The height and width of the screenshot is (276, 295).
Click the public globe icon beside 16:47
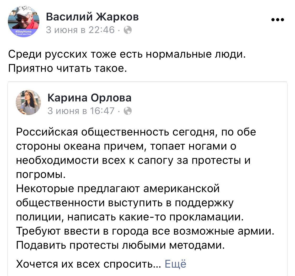pyautogui.click(x=127, y=111)
